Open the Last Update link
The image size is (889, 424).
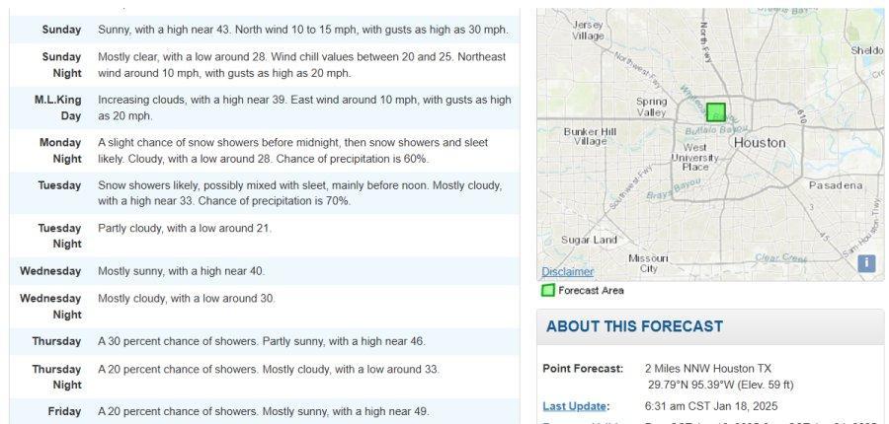click(x=574, y=406)
